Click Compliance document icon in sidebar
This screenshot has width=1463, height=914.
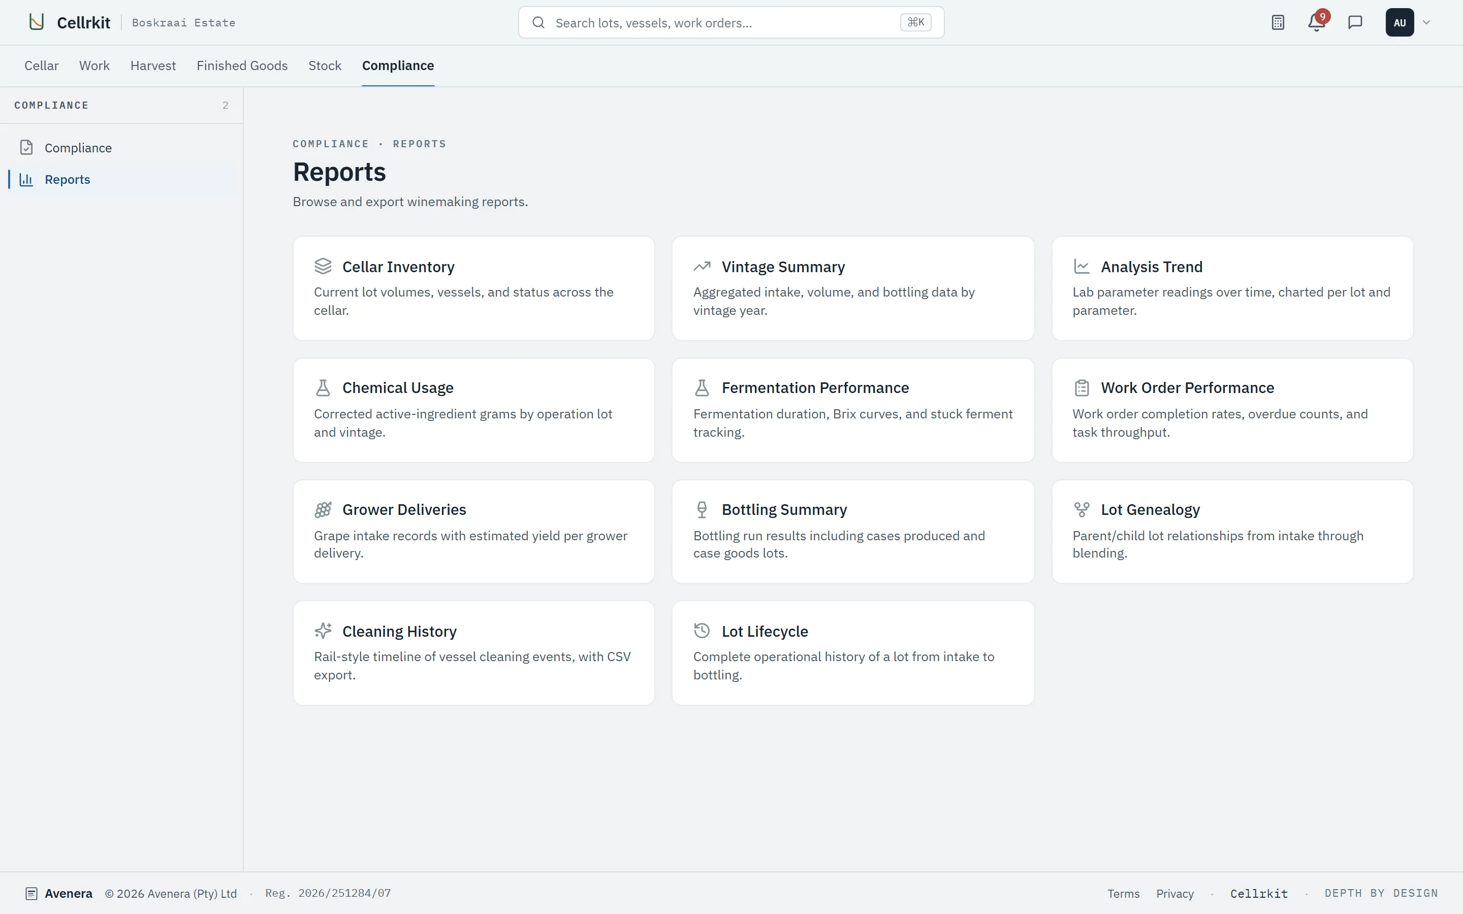click(26, 147)
